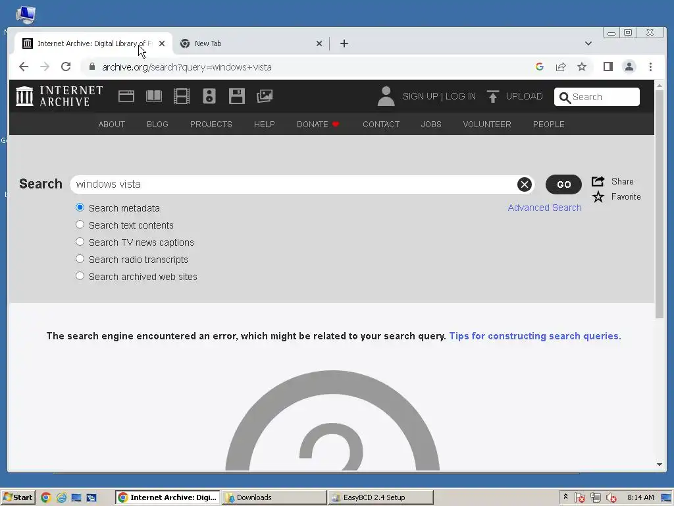674x506 pixels.
Task: Open the PROJECTS menu item
Action: (x=211, y=125)
